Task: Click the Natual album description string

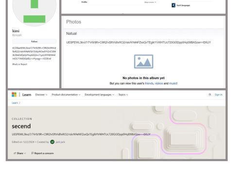Action: tap(138, 42)
